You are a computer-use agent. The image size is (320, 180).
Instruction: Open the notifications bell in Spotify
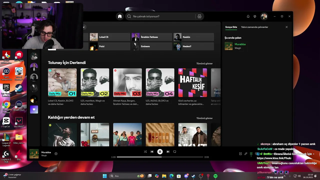[248, 16]
